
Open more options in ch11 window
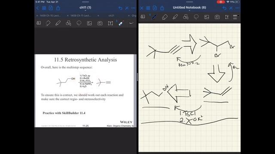point(133,8)
